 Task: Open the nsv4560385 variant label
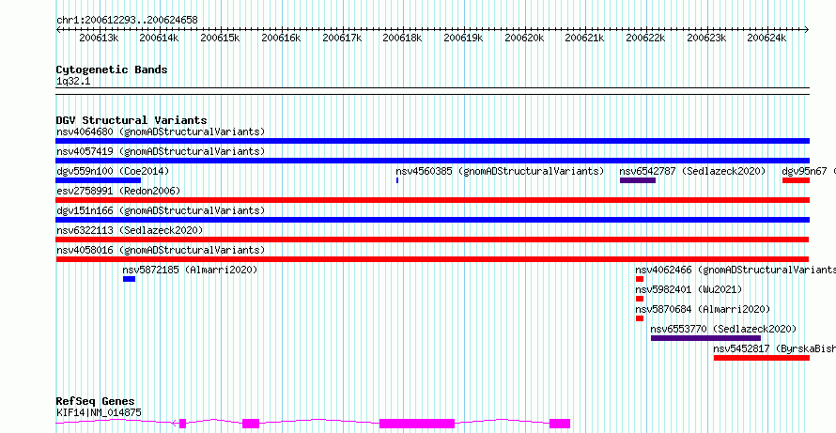[500, 171]
